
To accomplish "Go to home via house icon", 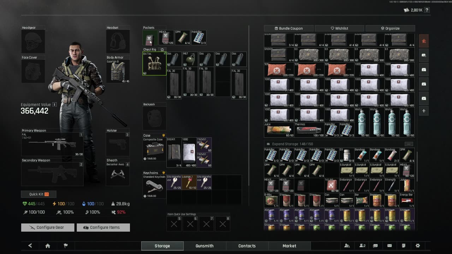I will point(48,246).
